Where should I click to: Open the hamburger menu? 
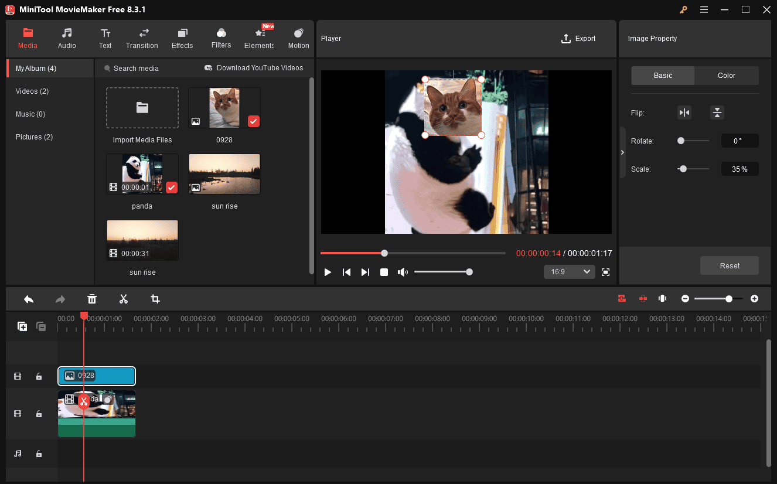tap(704, 9)
